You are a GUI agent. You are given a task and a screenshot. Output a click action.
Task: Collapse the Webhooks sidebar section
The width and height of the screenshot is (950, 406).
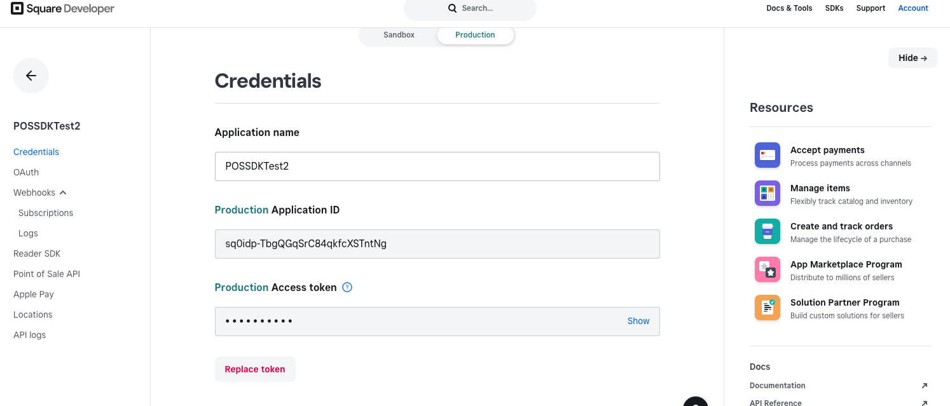63,193
